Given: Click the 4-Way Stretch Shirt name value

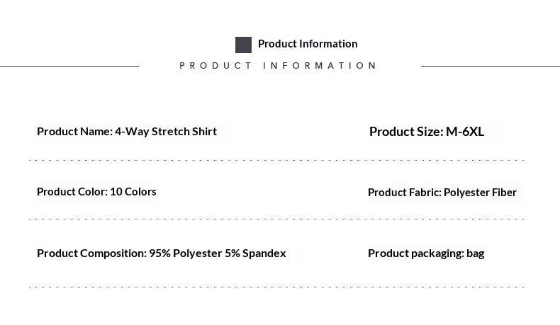Looking at the screenshot, I should point(166,132).
